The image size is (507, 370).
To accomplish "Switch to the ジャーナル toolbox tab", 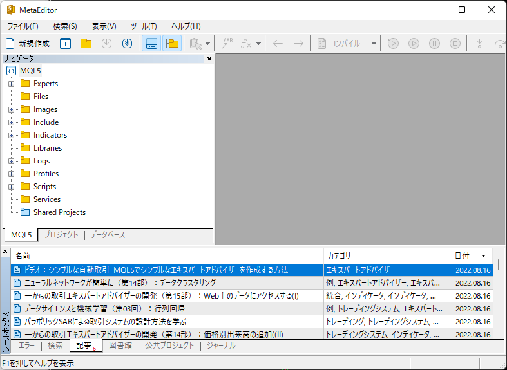I will click(x=221, y=346).
